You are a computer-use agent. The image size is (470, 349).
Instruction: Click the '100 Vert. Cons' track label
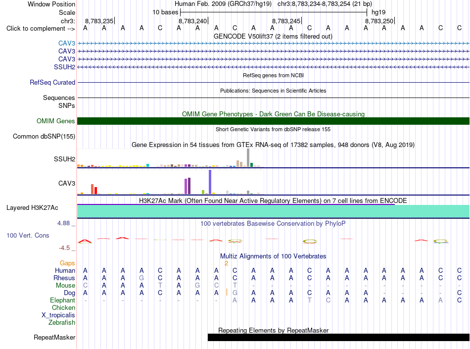28,235
